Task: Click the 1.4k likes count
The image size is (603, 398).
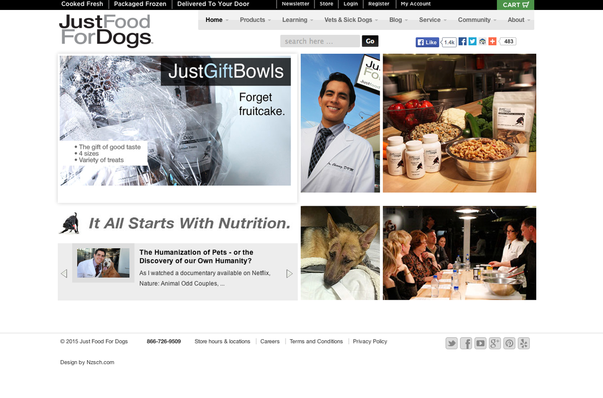Action: [x=450, y=42]
